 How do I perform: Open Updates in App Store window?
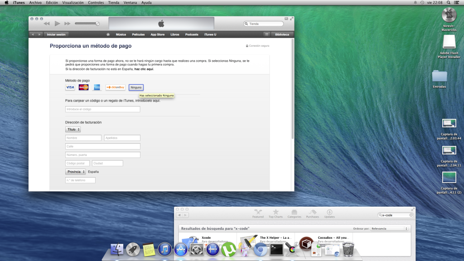pos(329,214)
